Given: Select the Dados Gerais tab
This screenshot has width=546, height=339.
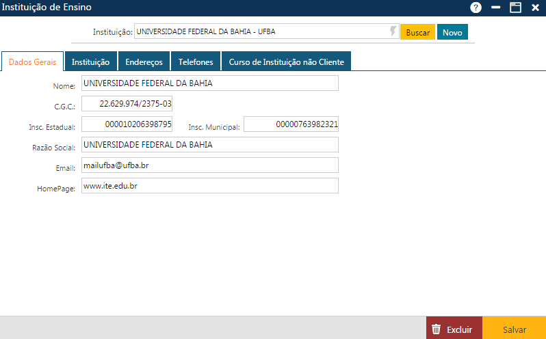Looking at the screenshot, I should [x=32, y=62].
